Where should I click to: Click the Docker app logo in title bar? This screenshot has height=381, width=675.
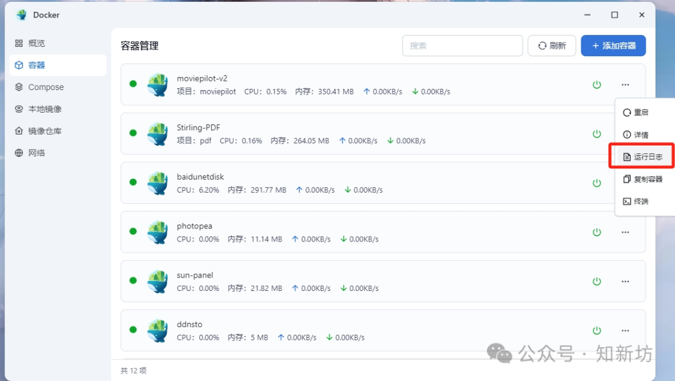click(21, 15)
